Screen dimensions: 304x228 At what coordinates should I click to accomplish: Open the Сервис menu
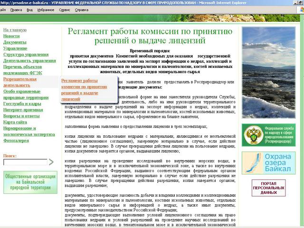[x=65, y=10]
